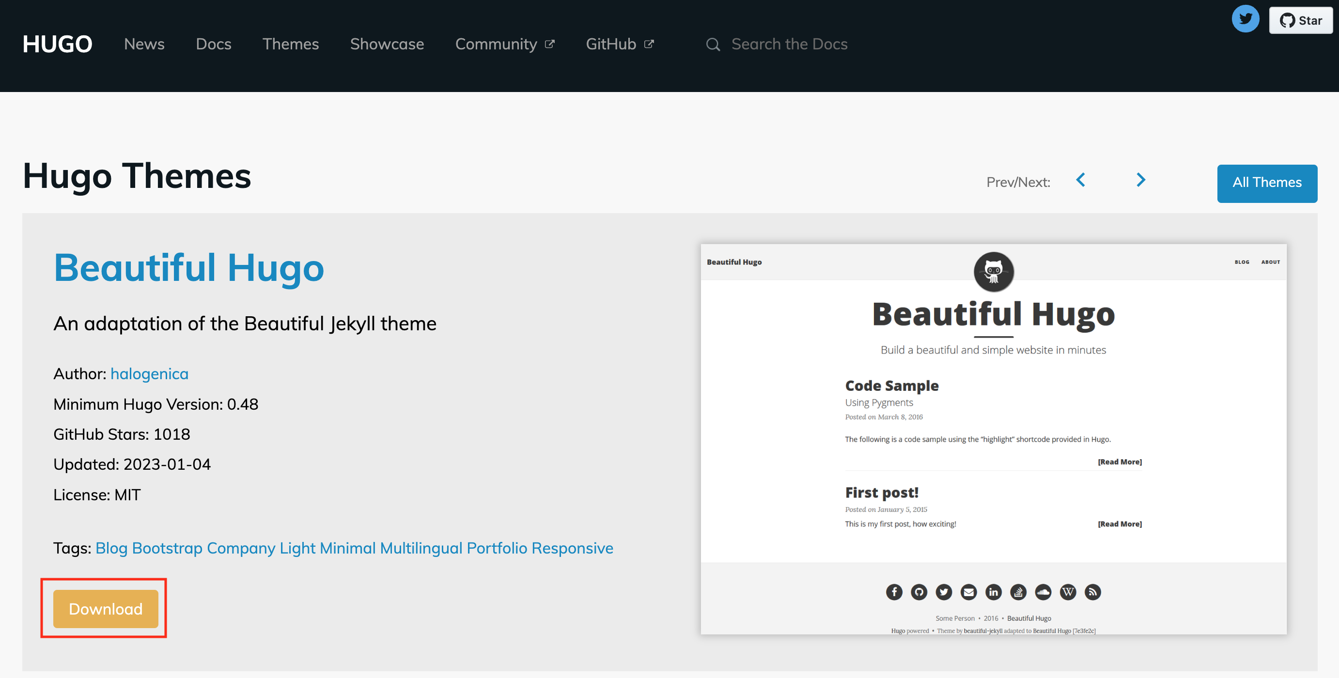This screenshot has width=1339, height=678.
Task: Click the Twitter icon in preview footer
Action: (x=944, y=592)
